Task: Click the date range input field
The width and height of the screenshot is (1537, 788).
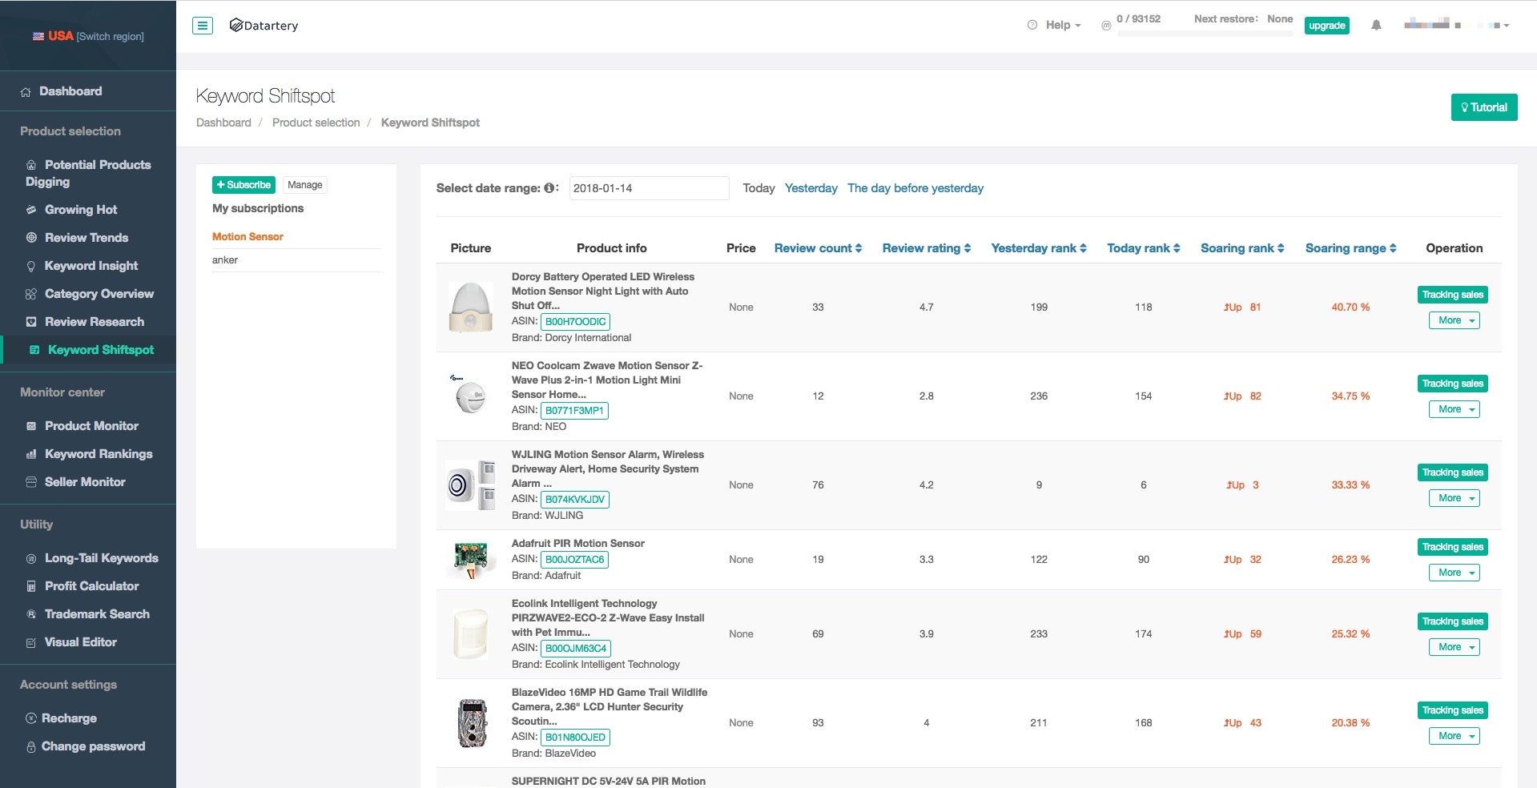Action: pyautogui.click(x=649, y=188)
